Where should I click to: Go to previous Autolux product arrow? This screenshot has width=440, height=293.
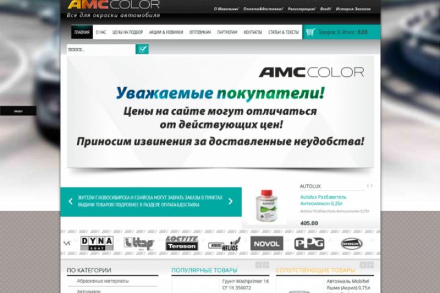[368, 186]
